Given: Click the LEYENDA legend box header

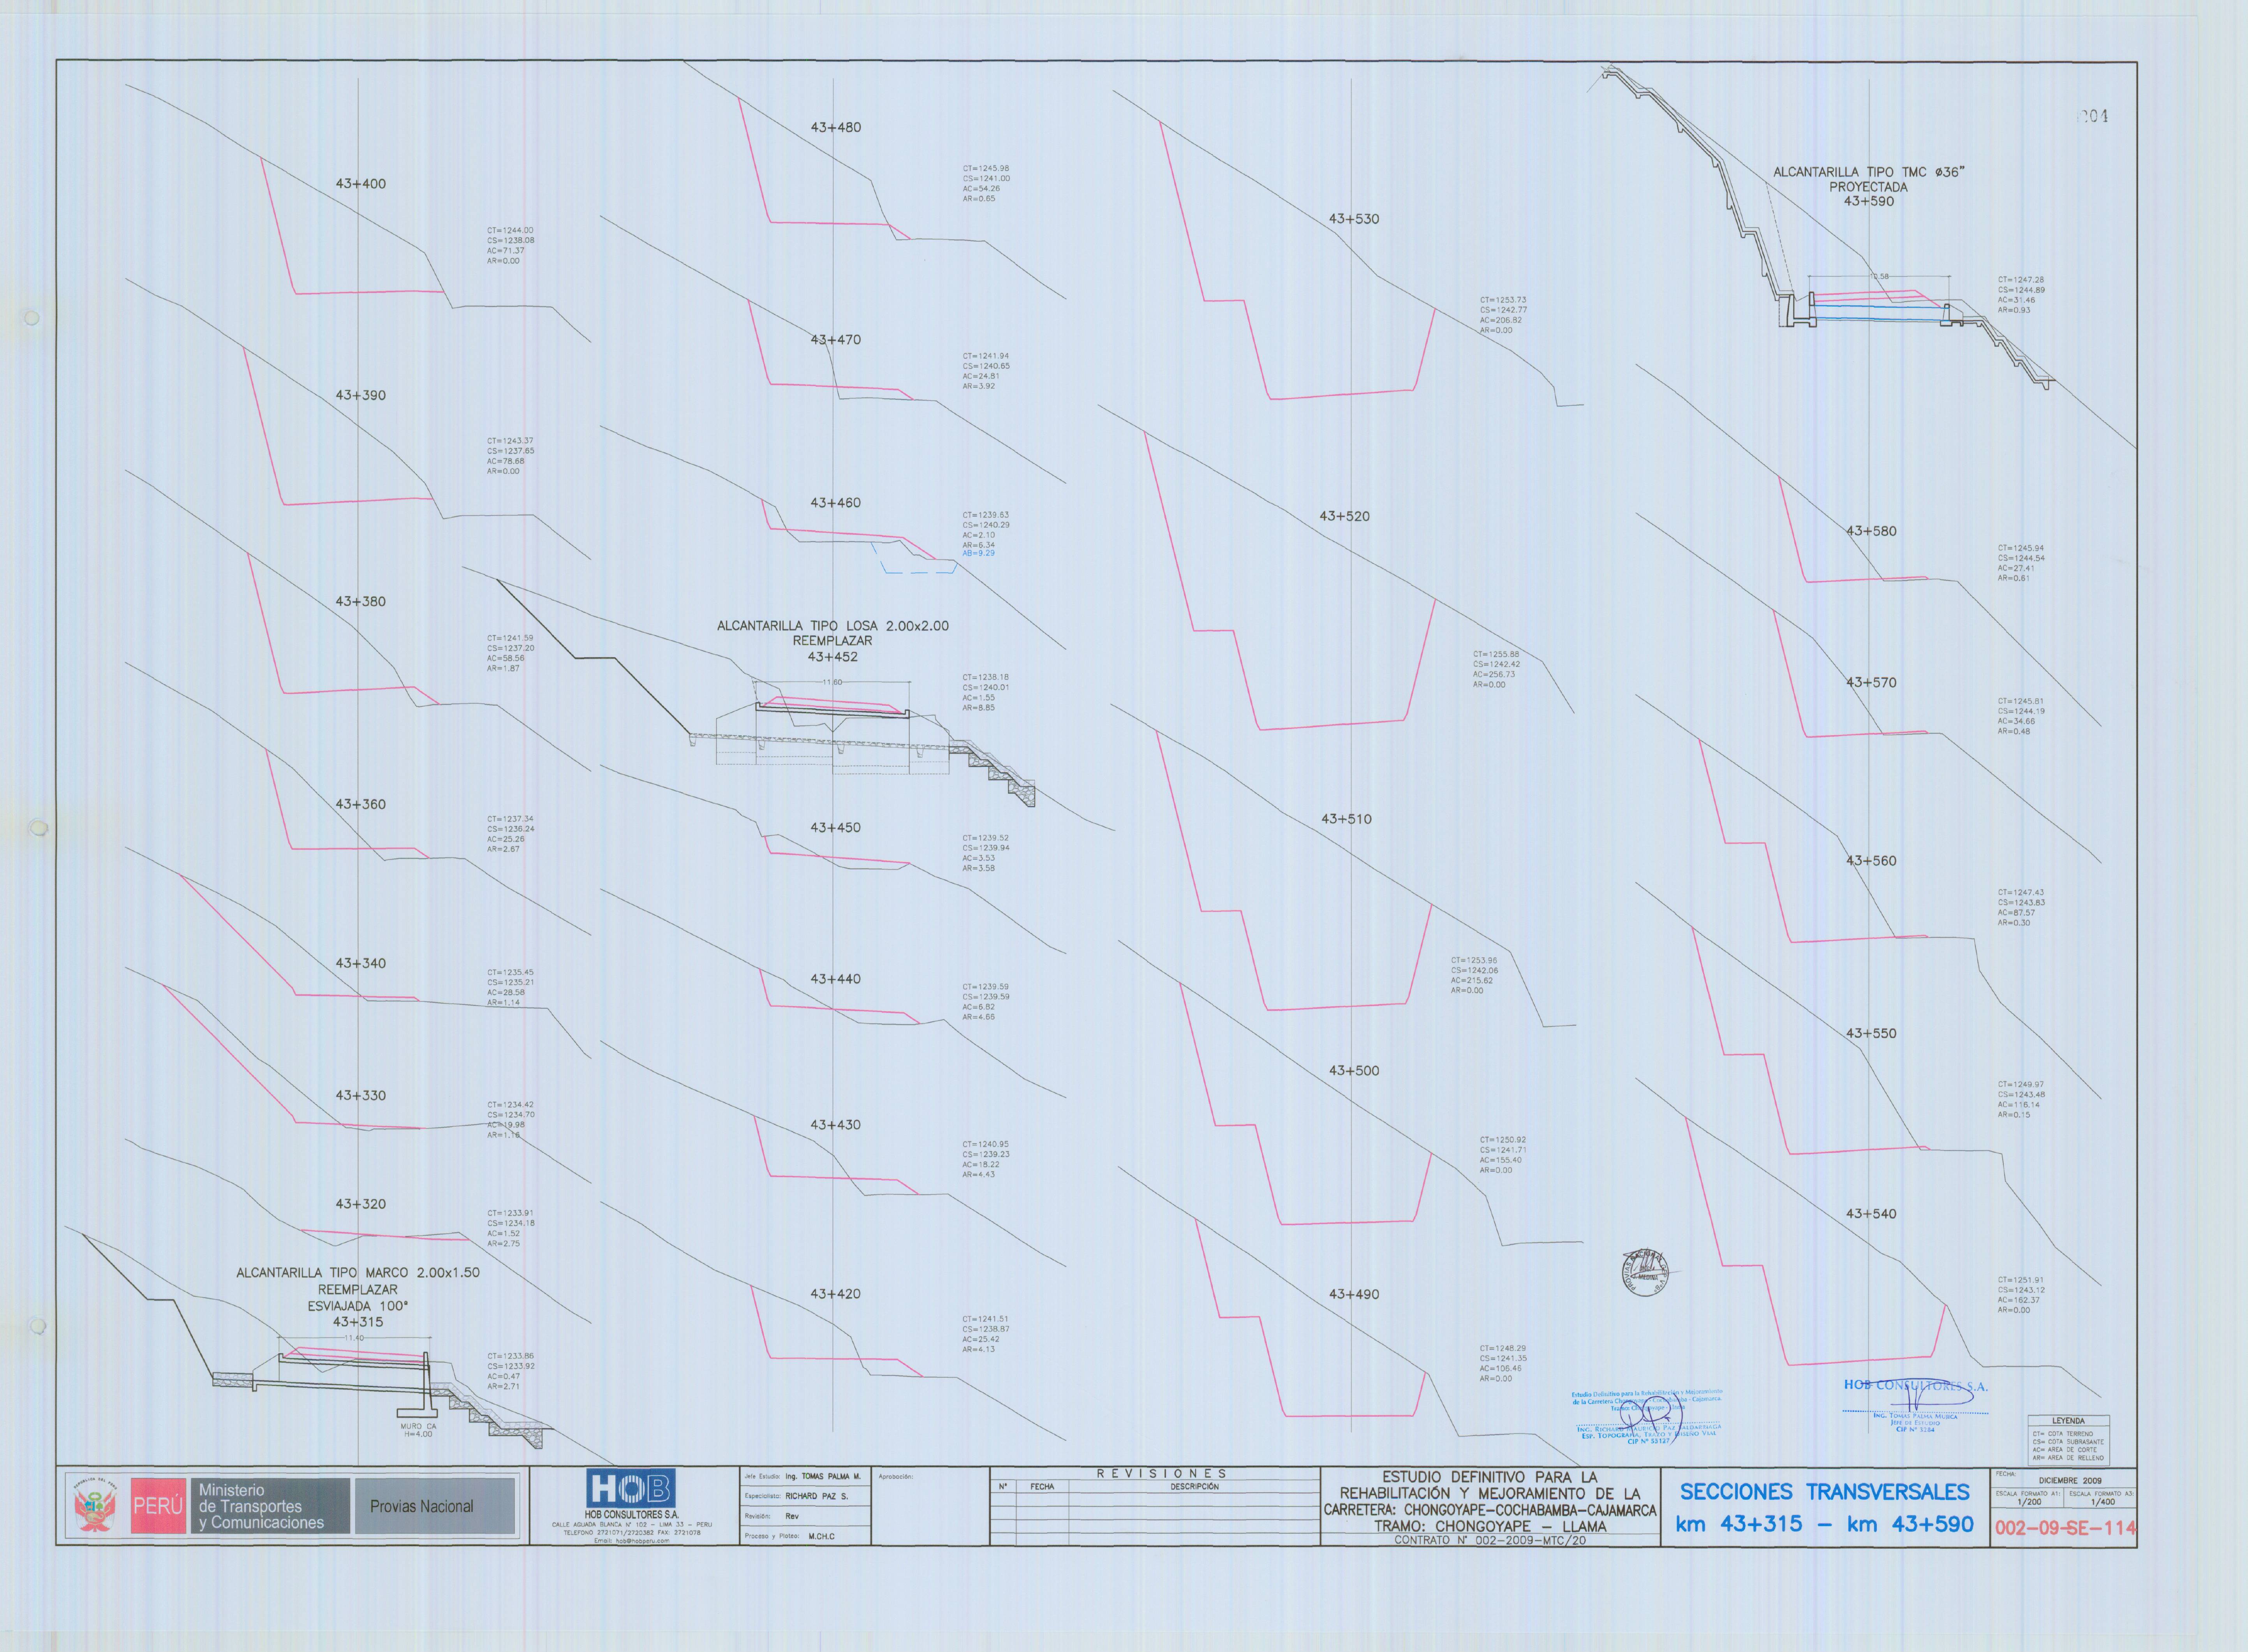Looking at the screenshot, I should (2068, 1421).
